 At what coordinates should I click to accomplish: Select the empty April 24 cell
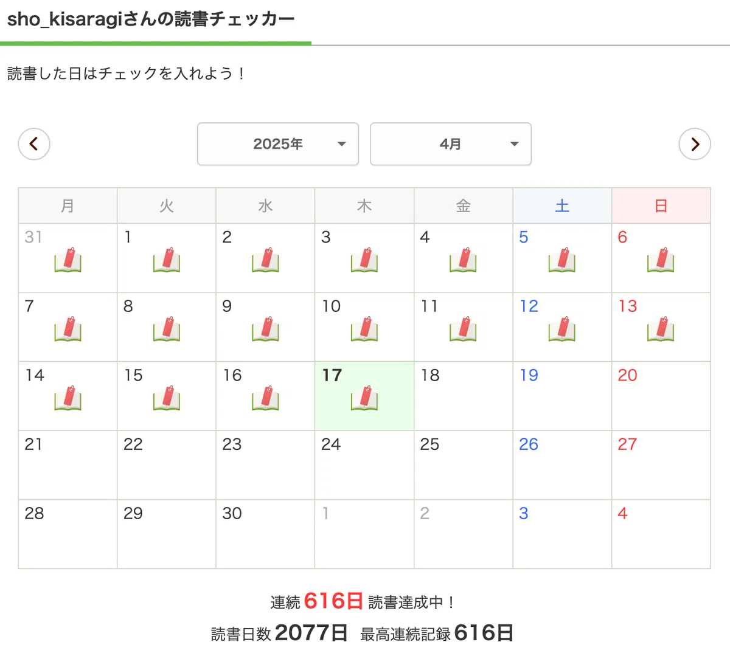point(364,465)
